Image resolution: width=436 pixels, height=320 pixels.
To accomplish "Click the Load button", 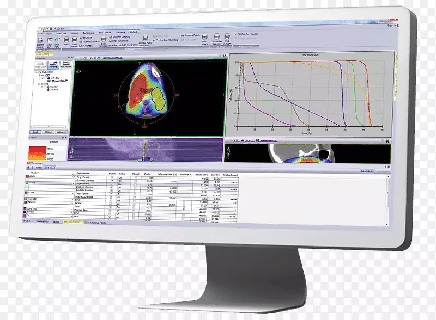I will (x=35, y=132).
